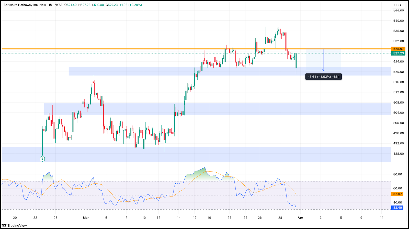Click the 11 date label on the time axis

[382, 218]
